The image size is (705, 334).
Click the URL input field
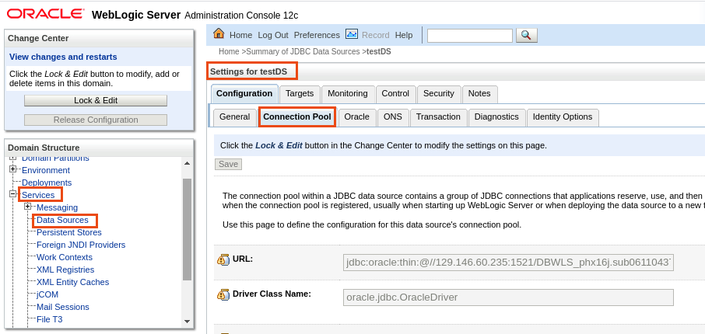point(508,263)
